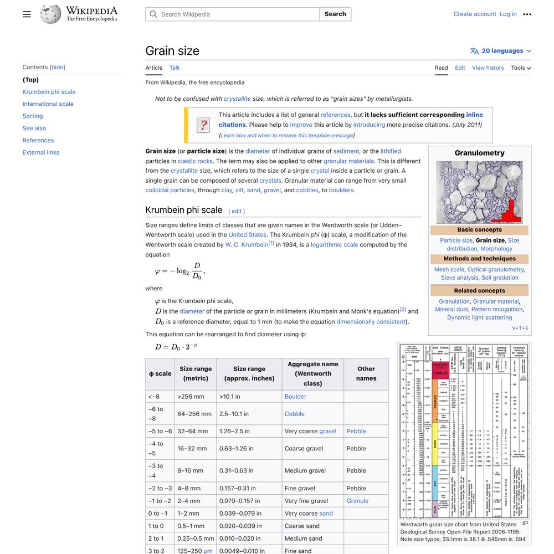Open the Granulometry infobox image

point(479,192)
